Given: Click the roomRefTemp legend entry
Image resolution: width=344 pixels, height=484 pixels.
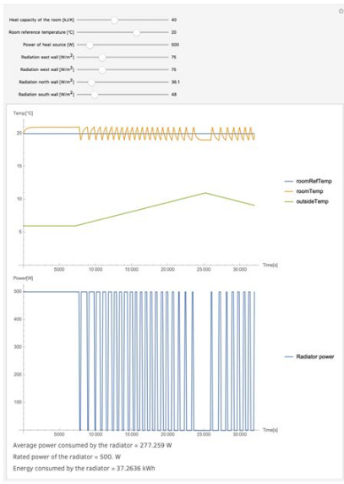Looking at the screenshot, I should (308, 181).
